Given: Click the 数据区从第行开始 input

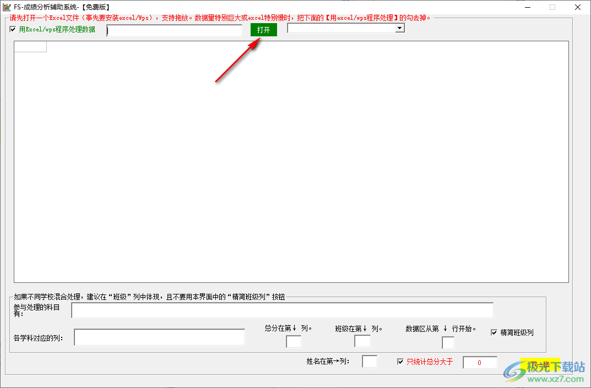Looking at the screenshot, I should [x=448, y=343].
